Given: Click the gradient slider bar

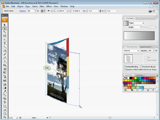Looking at the screenshot, I should point(139,36).
